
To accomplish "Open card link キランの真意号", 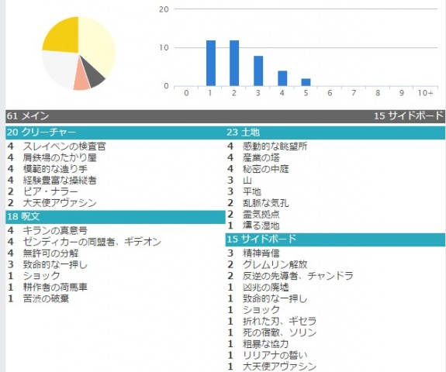I will pyautogui.click(x=55, y=230).
